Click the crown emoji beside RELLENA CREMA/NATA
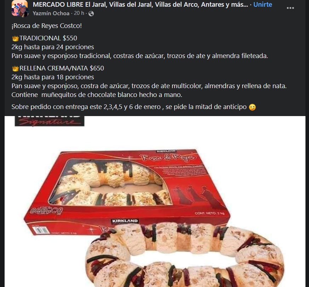Viewport: 309px width, 287px height. 15,68
